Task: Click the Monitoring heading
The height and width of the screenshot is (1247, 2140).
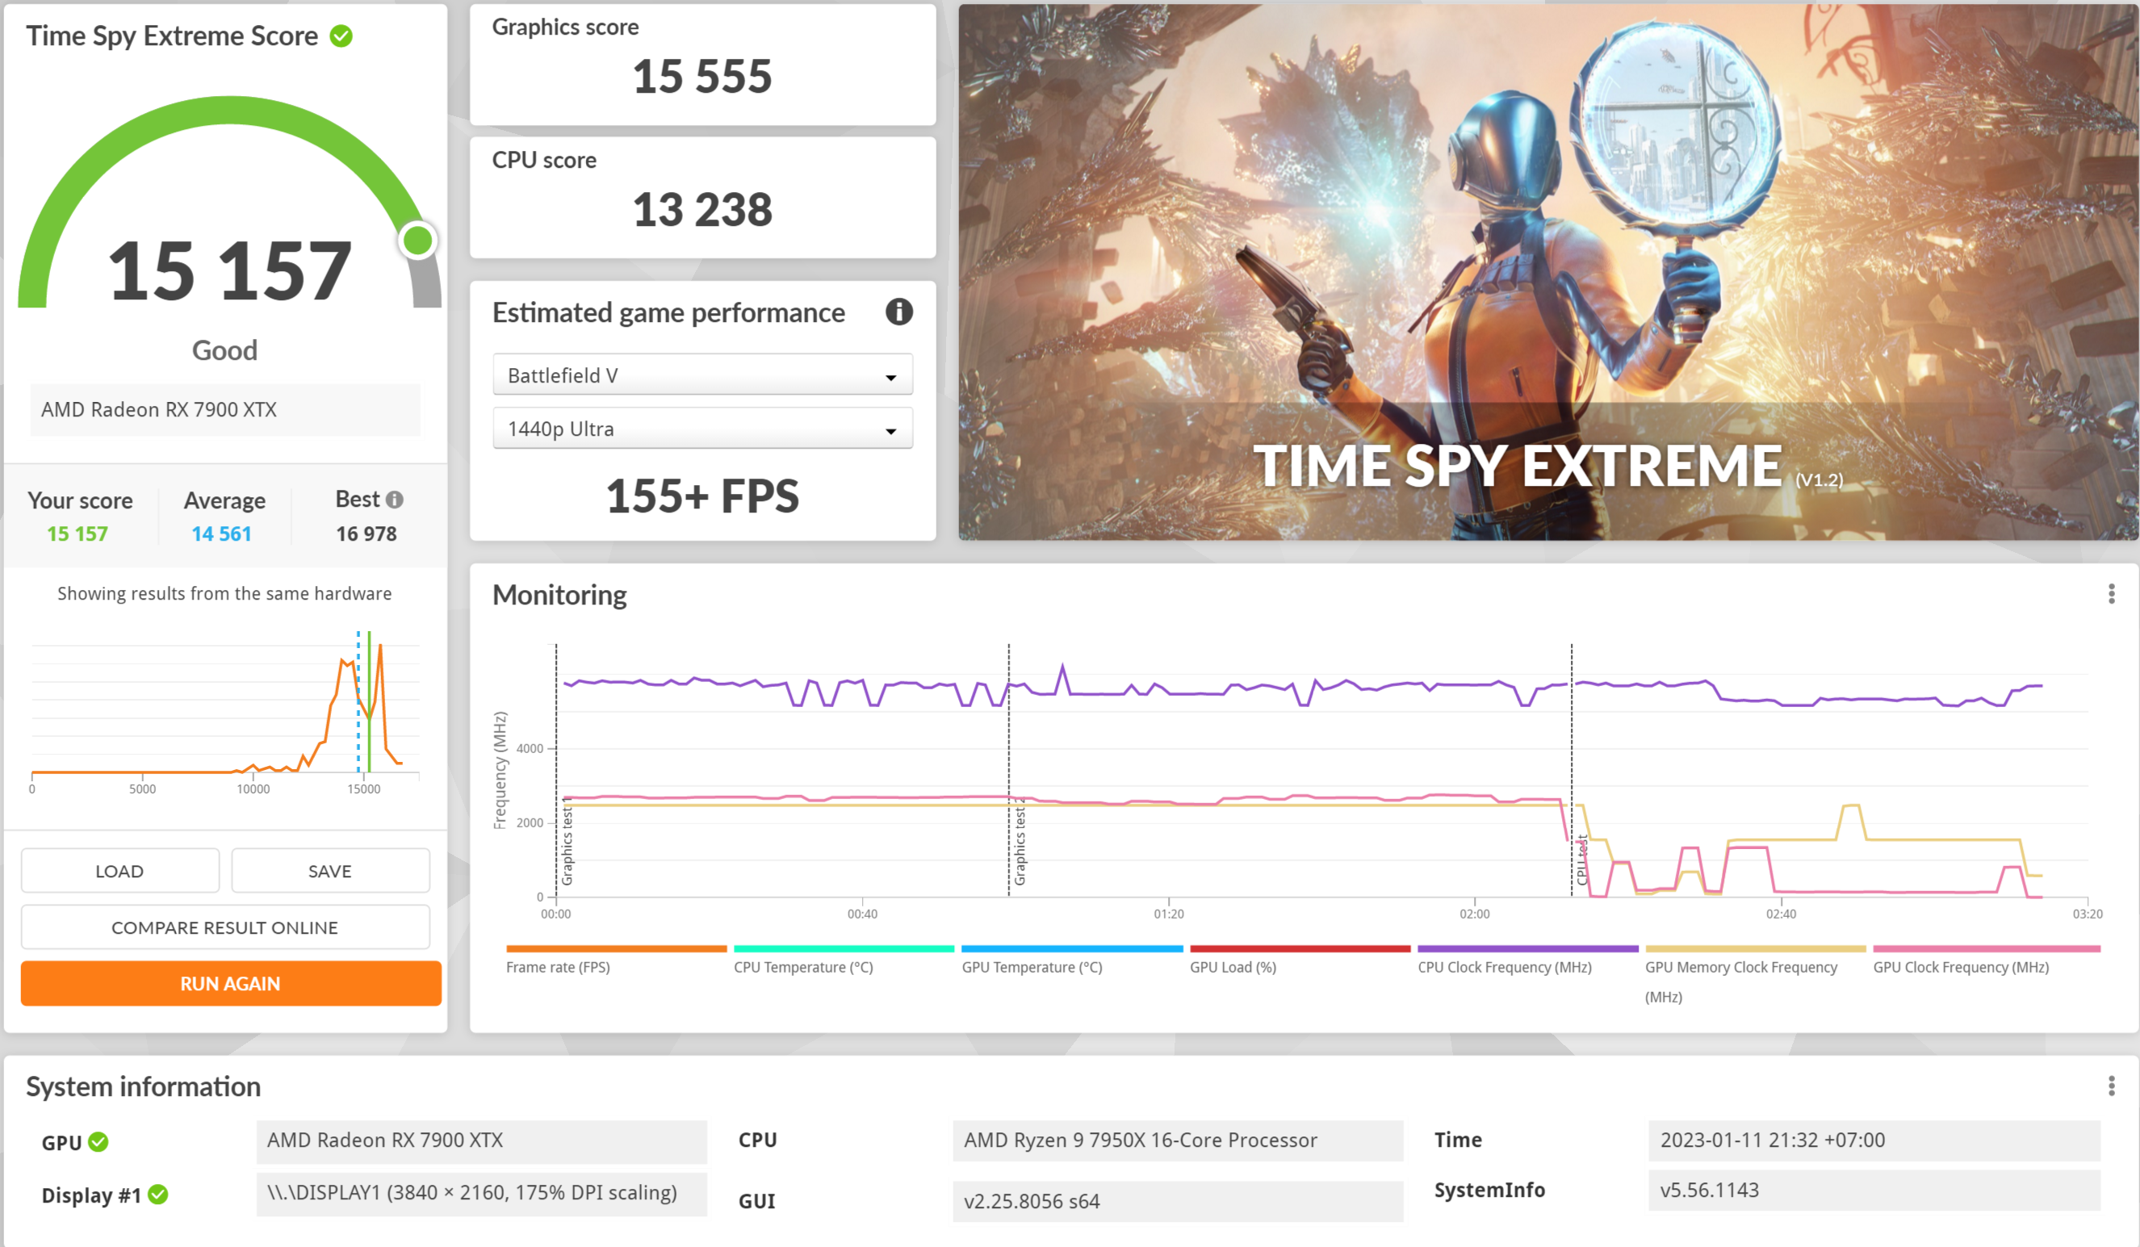Action: pos(559,595)
